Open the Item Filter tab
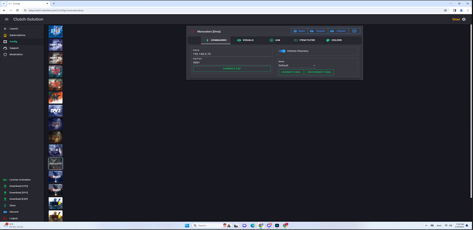The height and width of the screenshot is (230, 473). pyautogui.click(x=304, y=40)
